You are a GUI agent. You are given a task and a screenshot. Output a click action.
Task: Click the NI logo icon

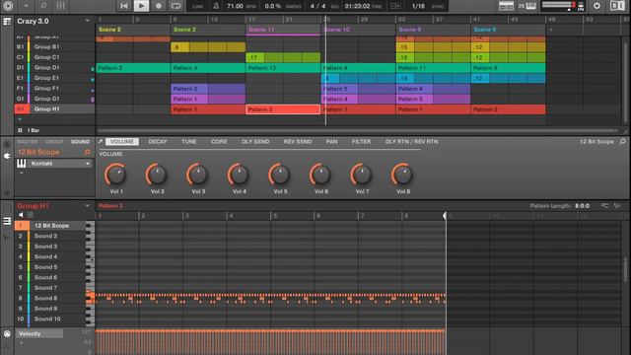pos(617,6)
